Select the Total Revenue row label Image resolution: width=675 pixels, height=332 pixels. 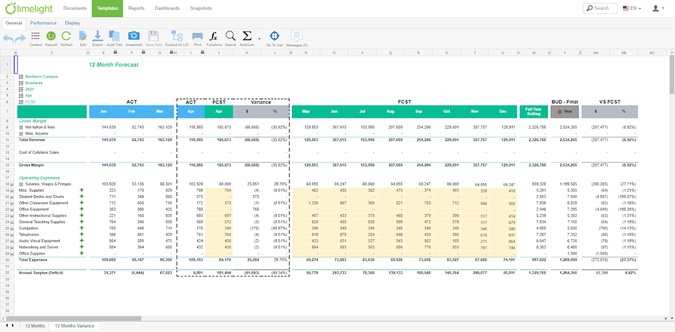coord(32,140)
